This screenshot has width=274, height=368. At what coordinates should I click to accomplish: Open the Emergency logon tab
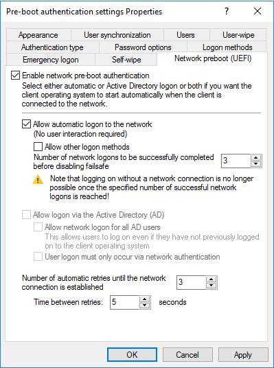(51, 60)
